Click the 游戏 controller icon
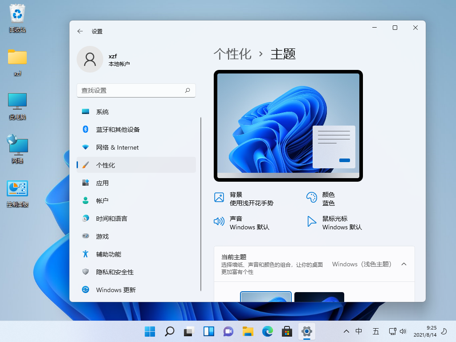This screenshot has height=342, width=456. [x=85, y=236]
